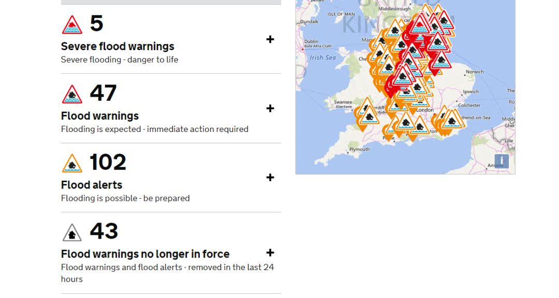Click the Plymouth label on the map
The height and width of the screenshot is (298, 559).
pos(359,150)
